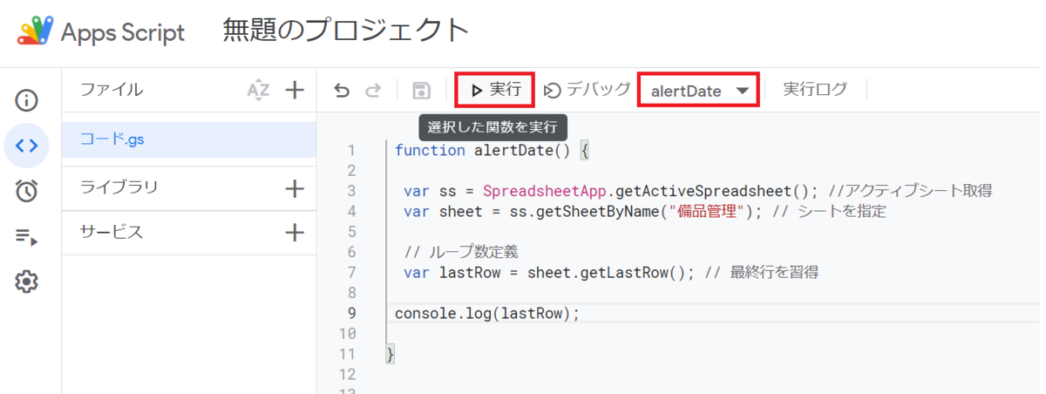Click the ライブラリ section label
The height and width of the screenshot is (394, 1046).
[x=119, y=187]
